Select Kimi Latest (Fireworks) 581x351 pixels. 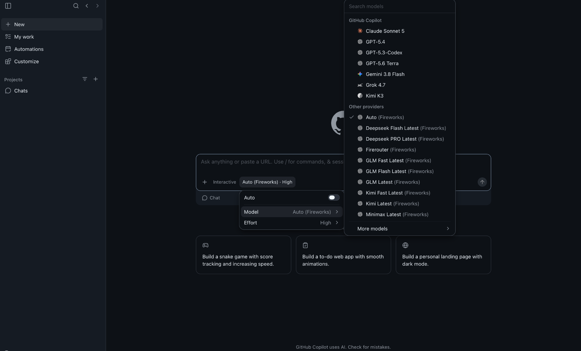point(400,204)
